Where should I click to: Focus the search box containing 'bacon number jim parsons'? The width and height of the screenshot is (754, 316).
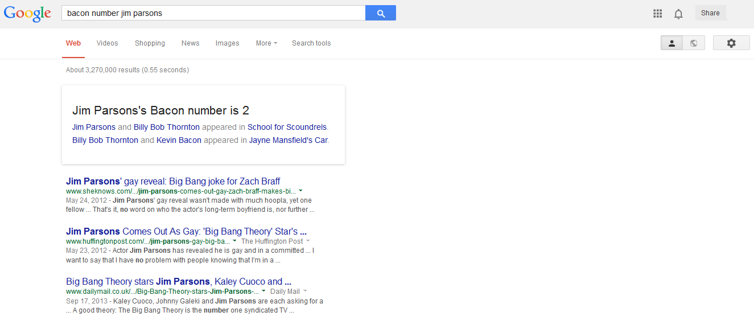[x=213, y=13]
